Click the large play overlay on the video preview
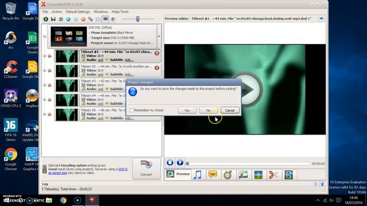This screenshot has width=367, height=206. point(245,89)
